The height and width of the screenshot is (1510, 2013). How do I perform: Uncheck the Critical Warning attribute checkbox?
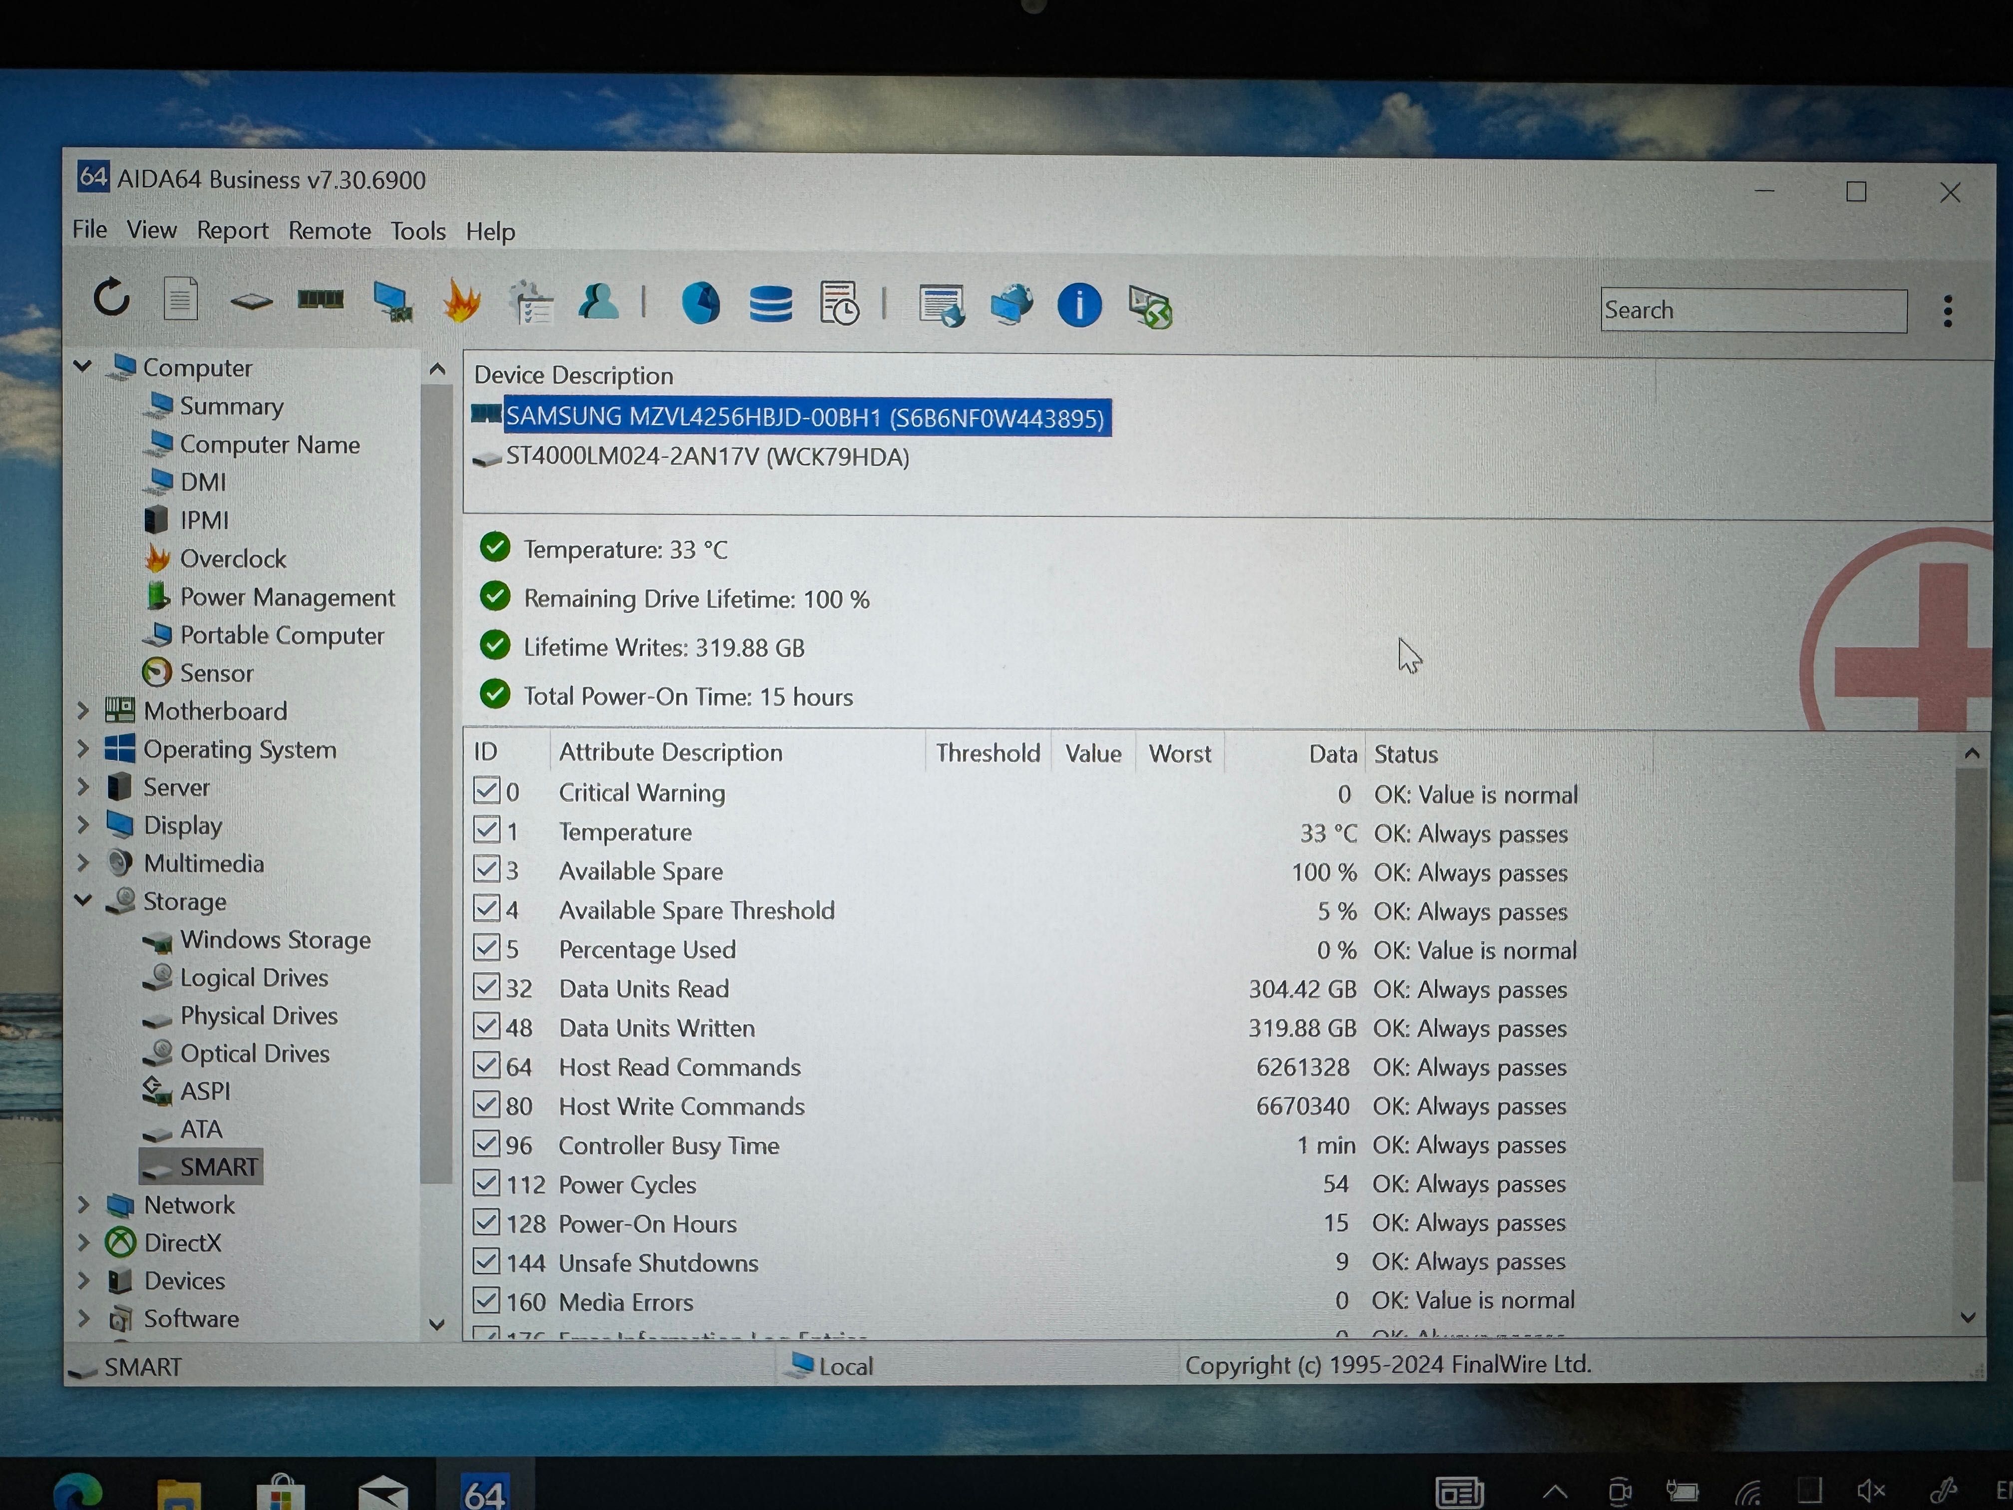click(487, 790)
